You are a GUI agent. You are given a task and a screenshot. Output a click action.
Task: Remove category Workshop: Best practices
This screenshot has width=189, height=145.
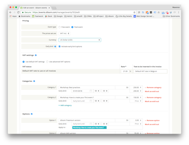[153, 88]
